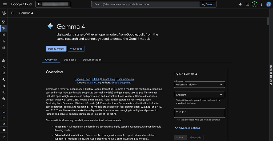This screenshot has height=141, width=273.
Task: Activate Cloud Shell terminal icon
Action: click(x=247, y=4)
